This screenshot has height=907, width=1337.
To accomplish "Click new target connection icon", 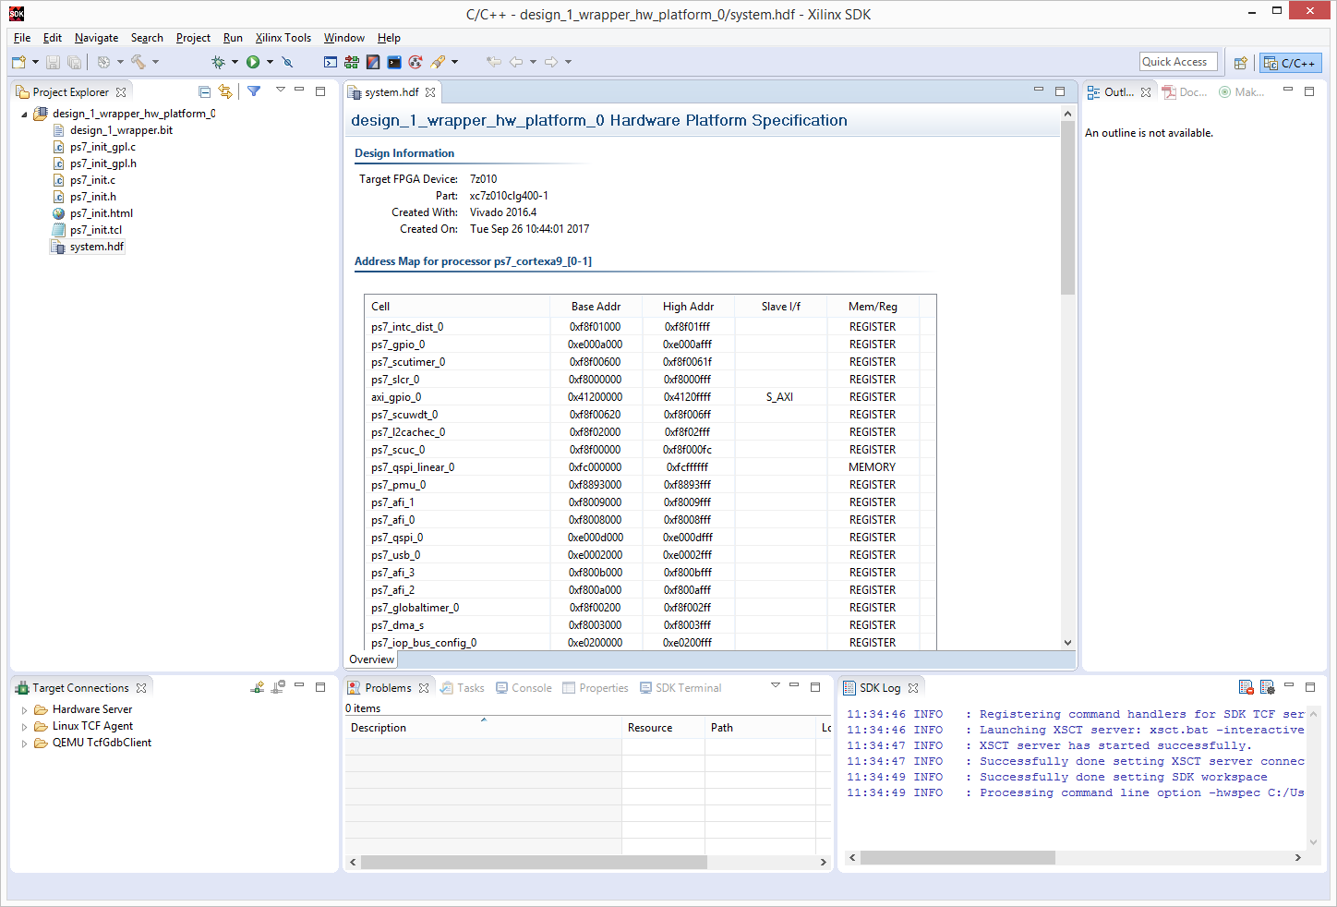I will pyautogui.click(x=258, y=687).
